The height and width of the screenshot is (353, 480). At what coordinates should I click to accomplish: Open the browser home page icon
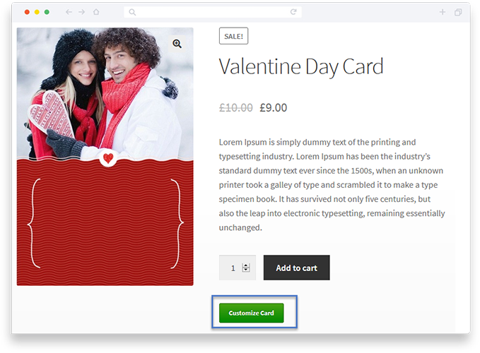(x=96, y=12)
